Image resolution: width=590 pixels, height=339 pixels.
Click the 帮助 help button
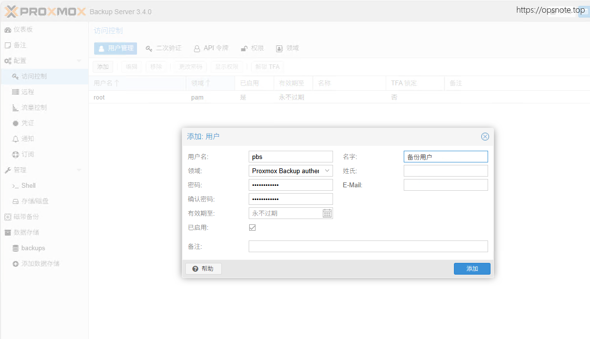[x=203, y=269]
